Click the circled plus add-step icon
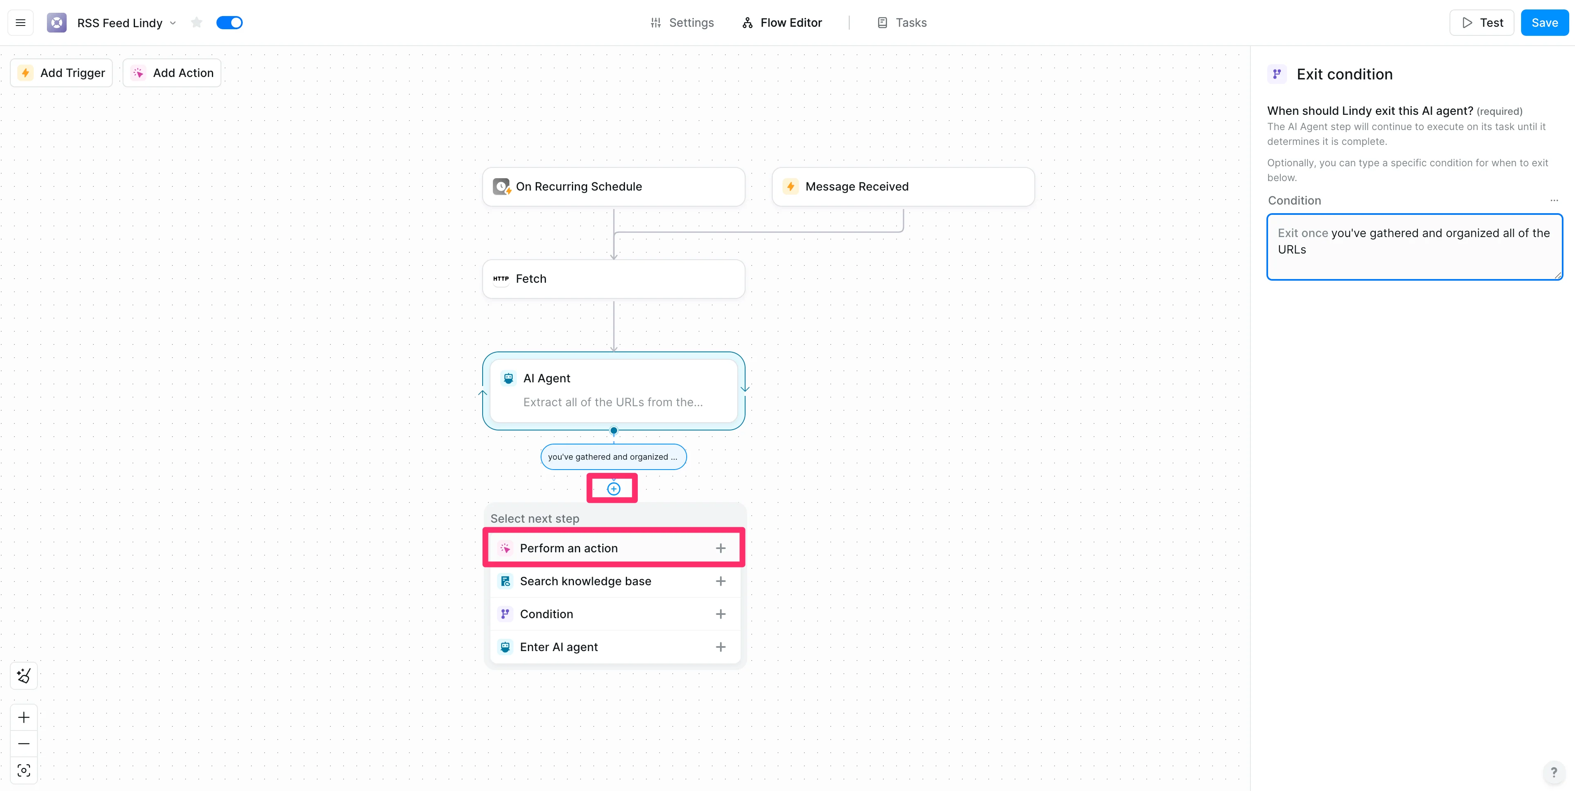The height and width of the screenshot is (791, 1575). point(613,489)
